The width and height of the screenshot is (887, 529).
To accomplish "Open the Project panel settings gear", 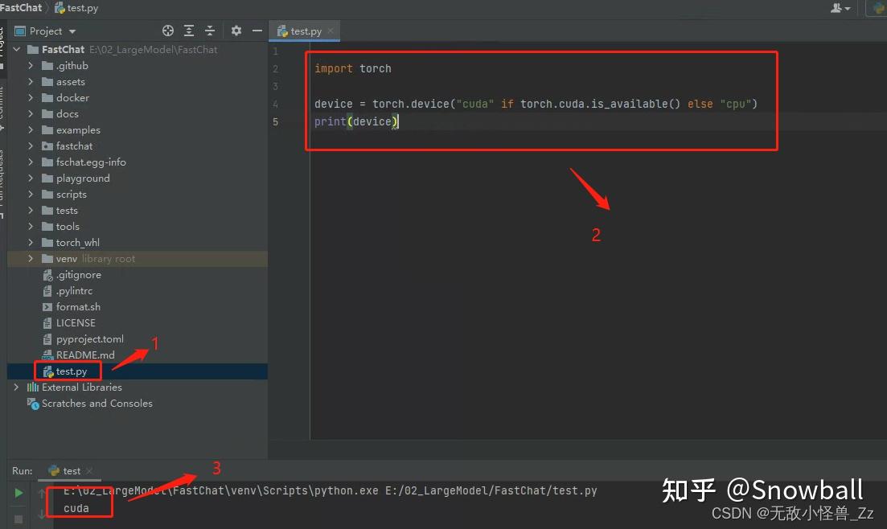I will (x=236, y=30).
